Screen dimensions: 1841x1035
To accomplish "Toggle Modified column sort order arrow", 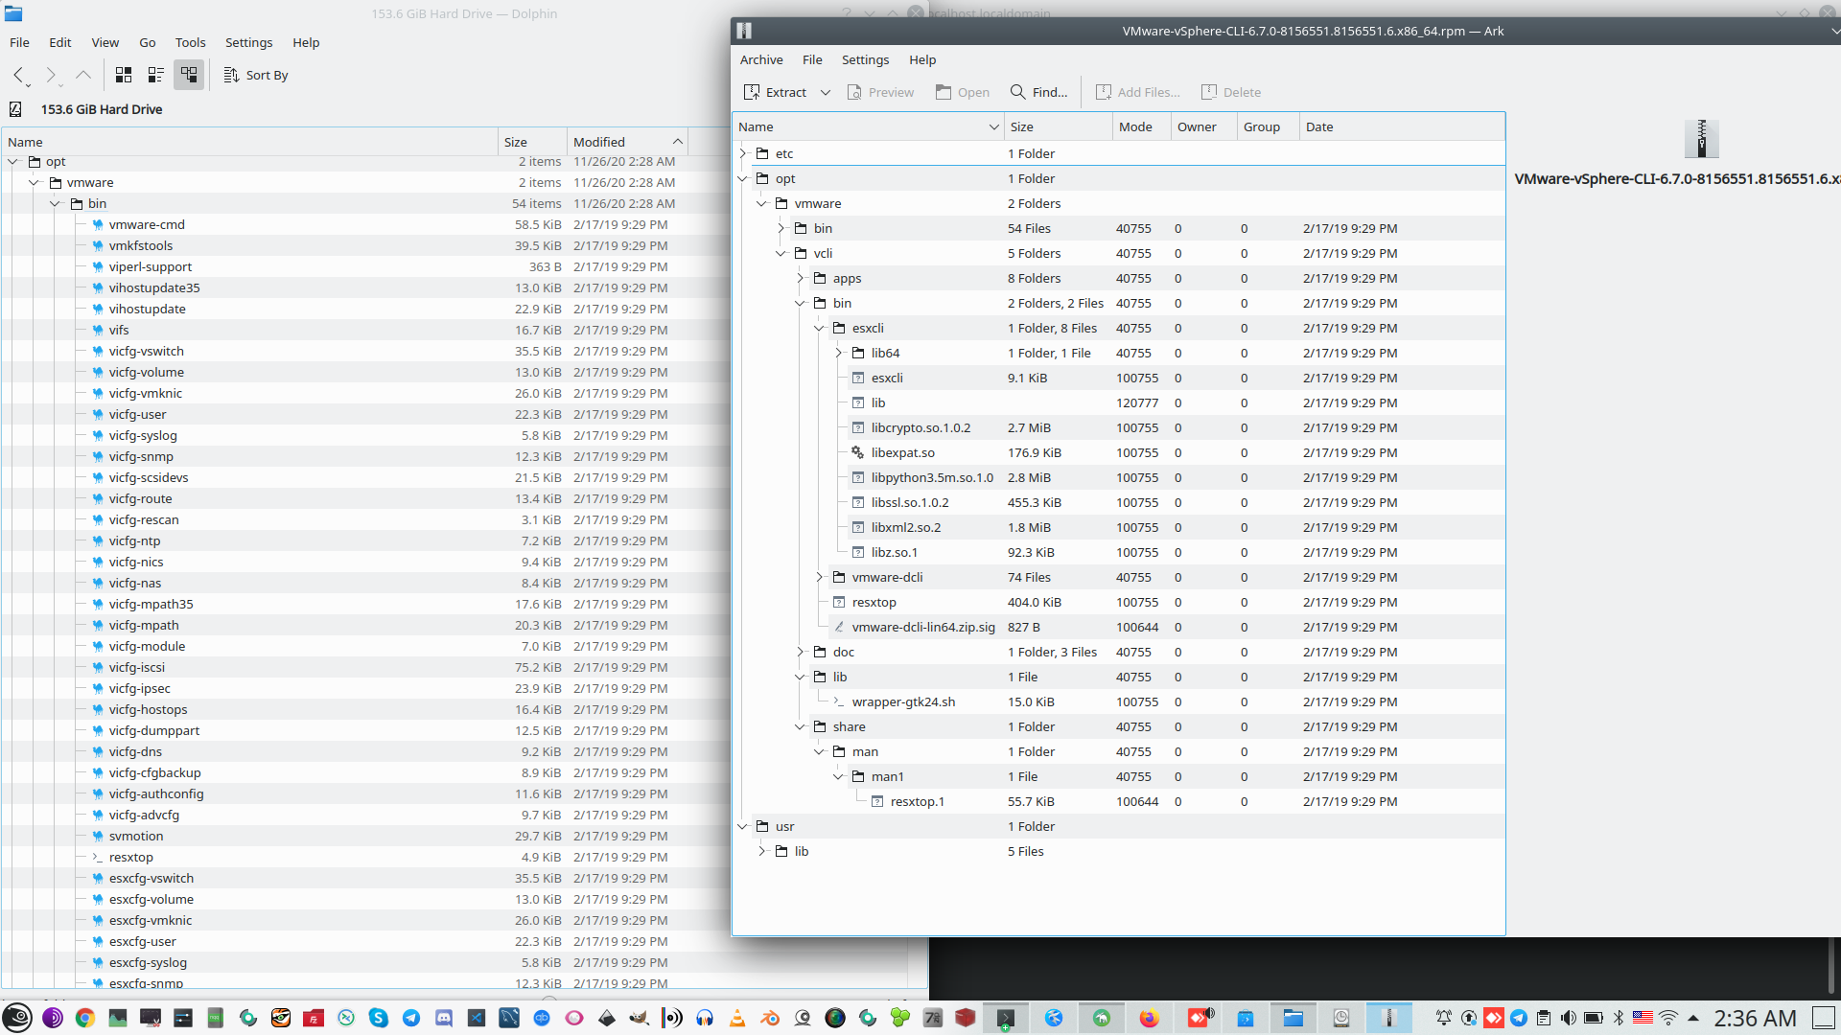I will coord(678,142).
